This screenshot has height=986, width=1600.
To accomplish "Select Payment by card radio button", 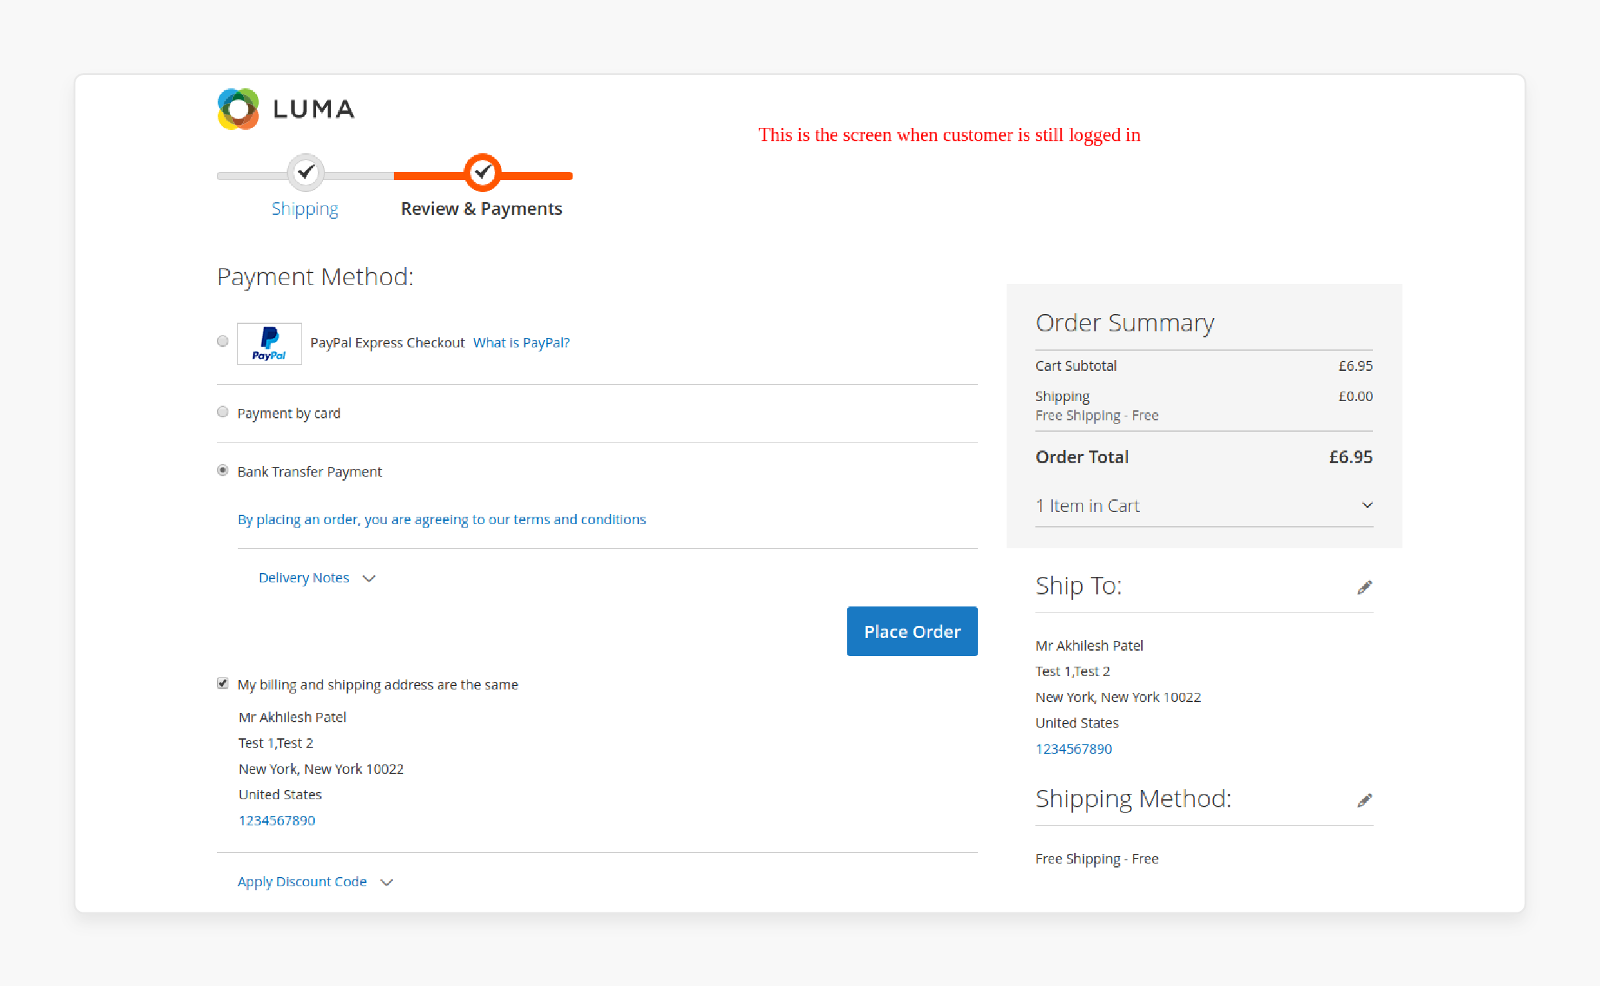I will [x=223, y=412].
